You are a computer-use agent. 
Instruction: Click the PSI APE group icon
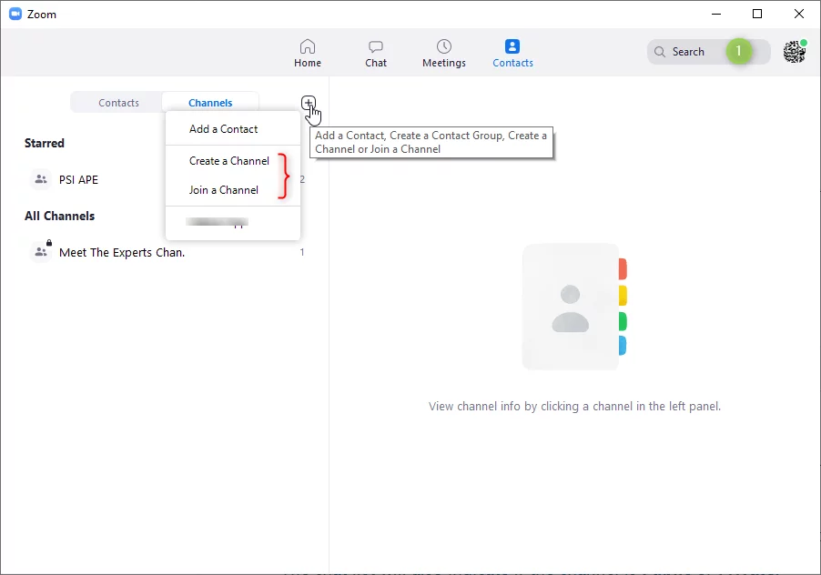[x=41, y=180]
